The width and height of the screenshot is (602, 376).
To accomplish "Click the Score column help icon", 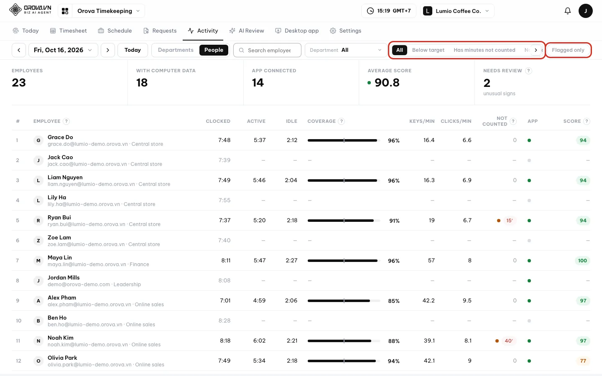I will coord(587,121).
